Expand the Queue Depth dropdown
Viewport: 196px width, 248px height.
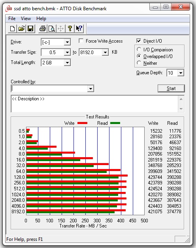click(x=181, y=73)
